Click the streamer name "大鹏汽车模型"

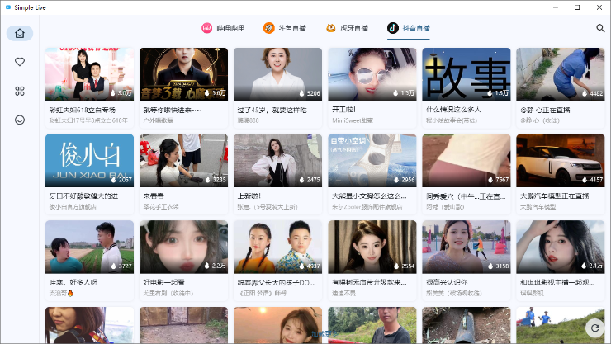click(538, 207)
